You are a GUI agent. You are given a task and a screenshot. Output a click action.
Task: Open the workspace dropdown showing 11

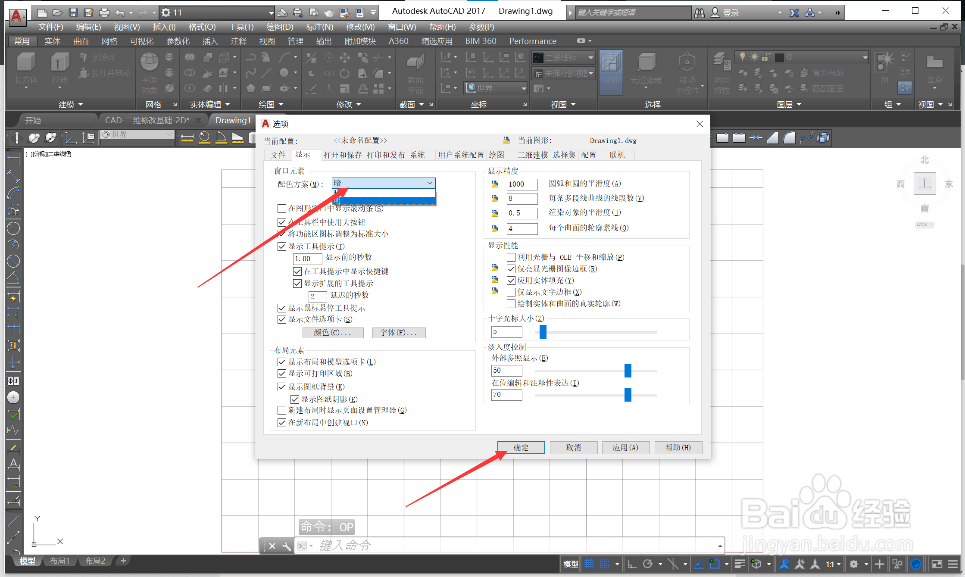click(217, 12)
